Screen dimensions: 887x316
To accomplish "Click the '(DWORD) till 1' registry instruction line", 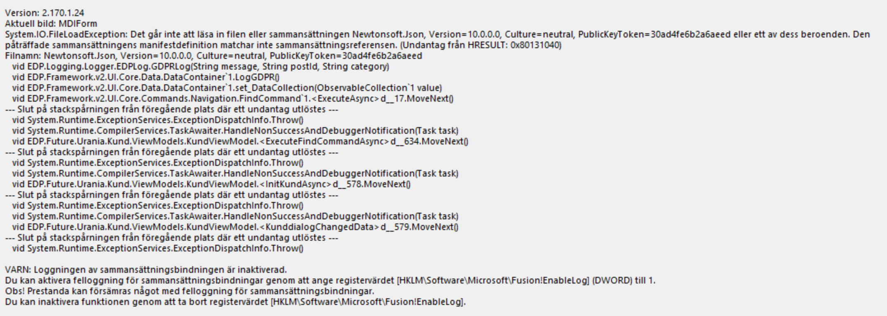I will click(x=330, y=281).
